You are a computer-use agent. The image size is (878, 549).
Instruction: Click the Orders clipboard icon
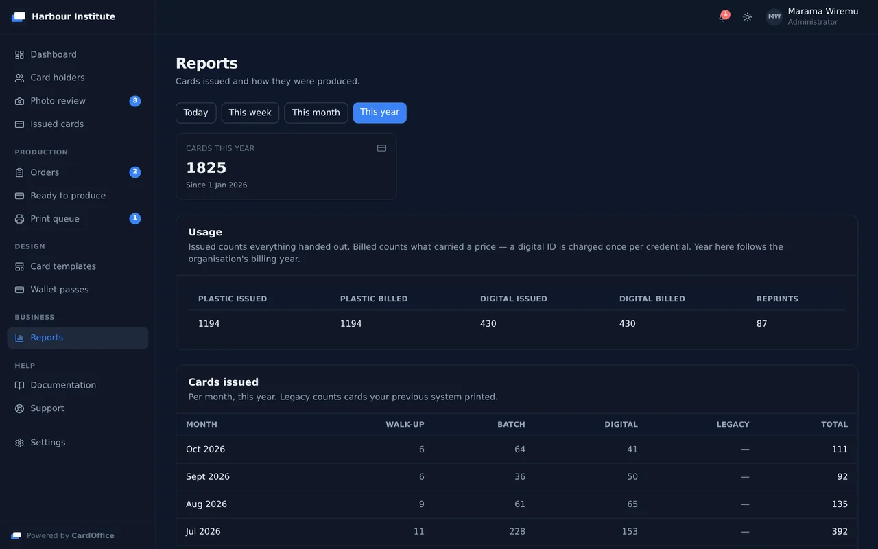pyautogui.click(x=19, y=172)
